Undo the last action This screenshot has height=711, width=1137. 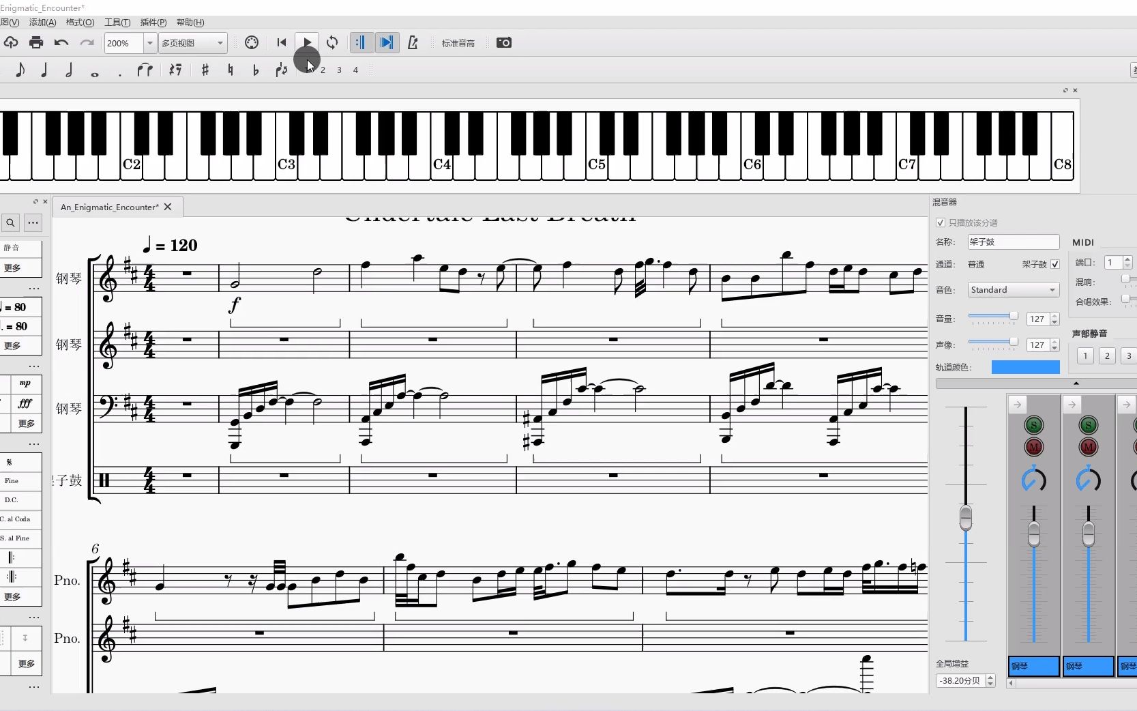point(61,42)
